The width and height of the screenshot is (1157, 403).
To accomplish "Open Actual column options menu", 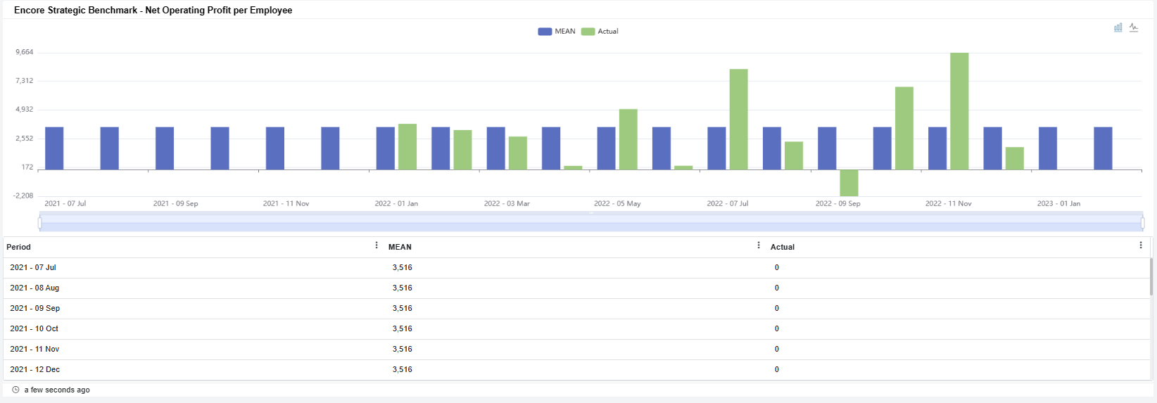I will (x=1141, y=245).
